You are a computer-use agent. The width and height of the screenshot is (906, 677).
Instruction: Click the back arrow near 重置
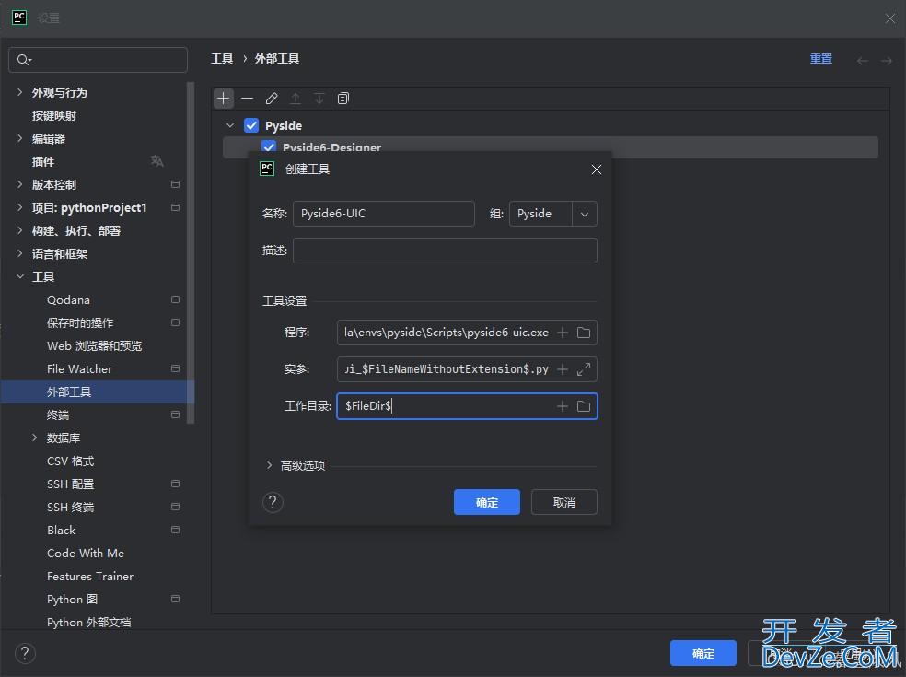coord(862,60)
